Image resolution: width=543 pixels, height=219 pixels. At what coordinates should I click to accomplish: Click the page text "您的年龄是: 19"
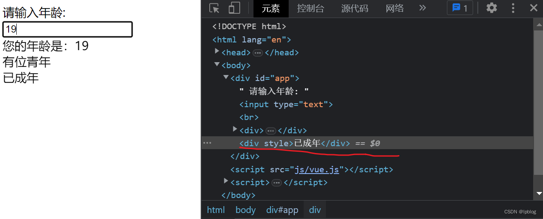coord(45,45)
